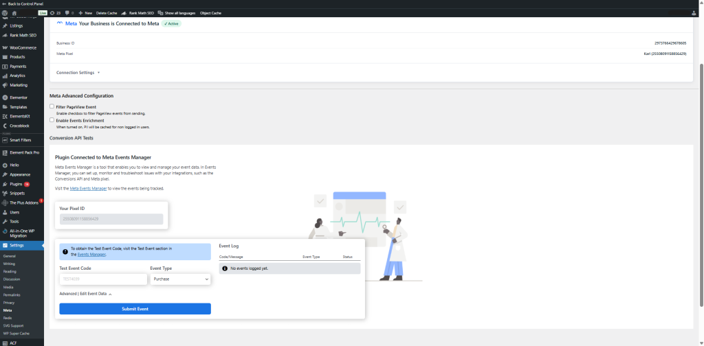Image resolution: width=704 pixels, height=346 pixels.
Task: Open New content menu
Action: 85,13
